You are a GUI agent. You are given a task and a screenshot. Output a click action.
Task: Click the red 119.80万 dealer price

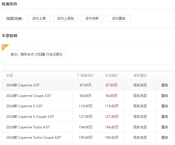[112, 106]
